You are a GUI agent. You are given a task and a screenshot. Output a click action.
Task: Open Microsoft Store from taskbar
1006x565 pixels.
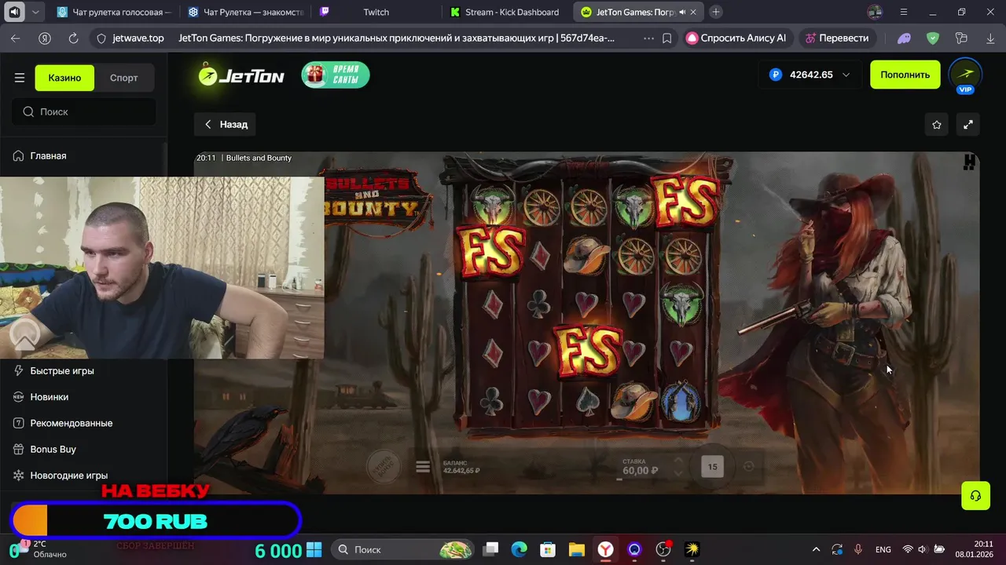pyautogui.click(x=548, y=549)
